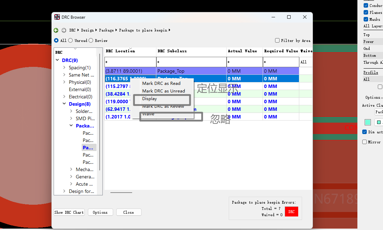Viewport: 383px width, 230px height.
Task: Collapse the Design(8) tree node
Action: 64,104
